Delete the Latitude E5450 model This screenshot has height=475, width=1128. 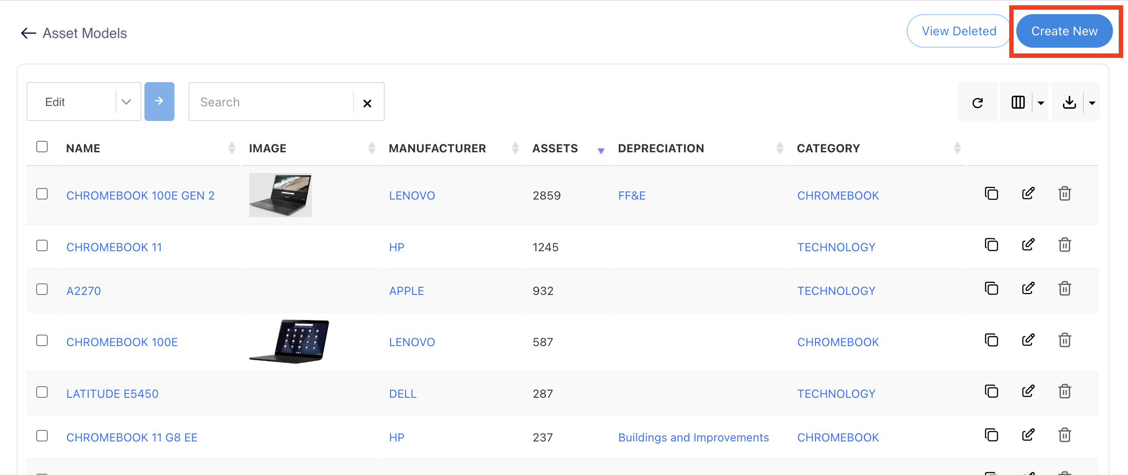point(1064,392)
